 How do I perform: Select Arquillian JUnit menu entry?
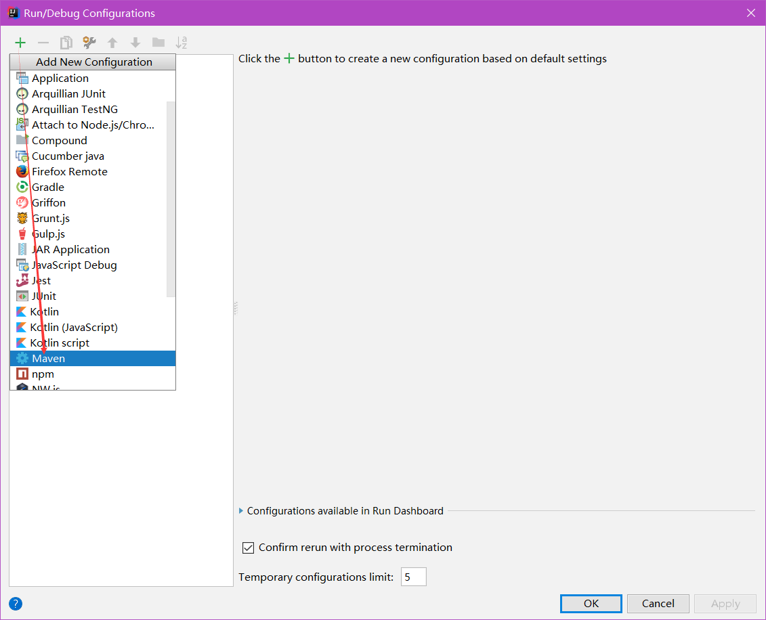(92, 93)
